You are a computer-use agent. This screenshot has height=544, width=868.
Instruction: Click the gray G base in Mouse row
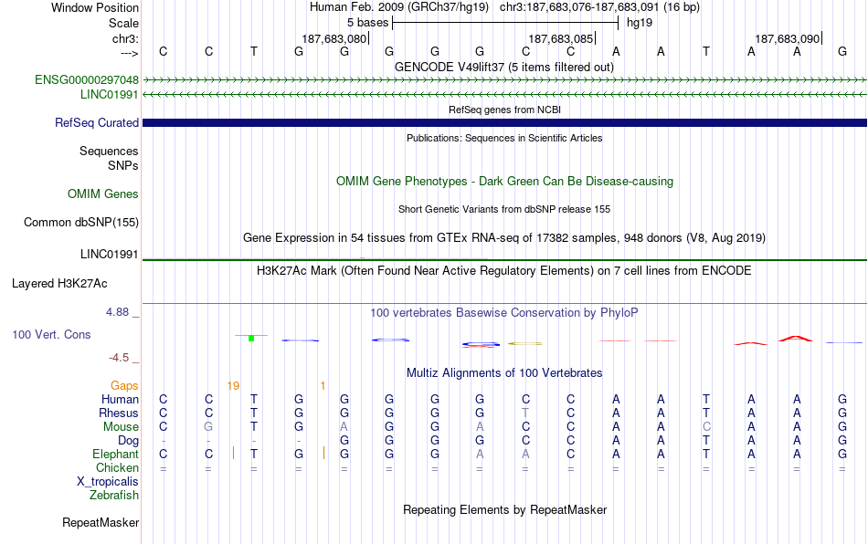click(208, 427)
